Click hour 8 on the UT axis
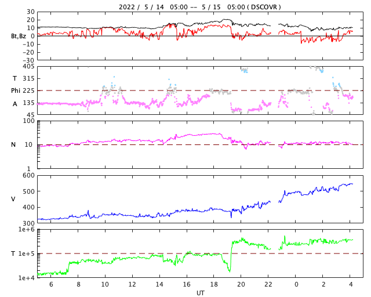Viewport: 371px width, 297px height. click(78, 284)
